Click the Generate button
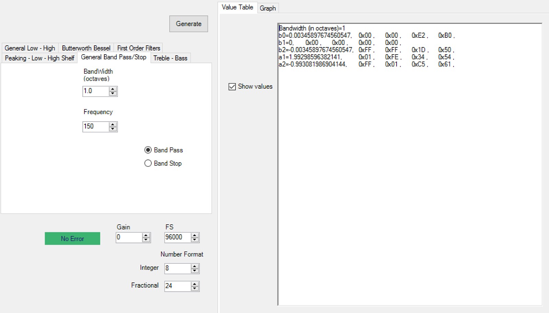This screenshot has width=549, height=313. (188, 24)
